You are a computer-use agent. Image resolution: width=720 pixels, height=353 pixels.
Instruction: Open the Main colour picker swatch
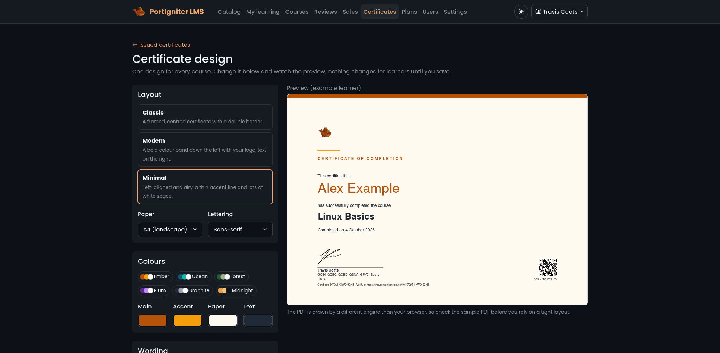click(153, 320)
